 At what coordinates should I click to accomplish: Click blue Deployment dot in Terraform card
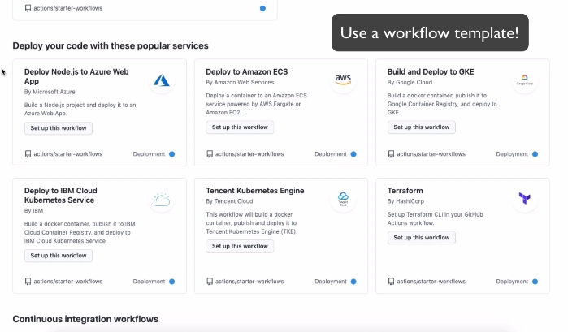(x=535, y=282)
